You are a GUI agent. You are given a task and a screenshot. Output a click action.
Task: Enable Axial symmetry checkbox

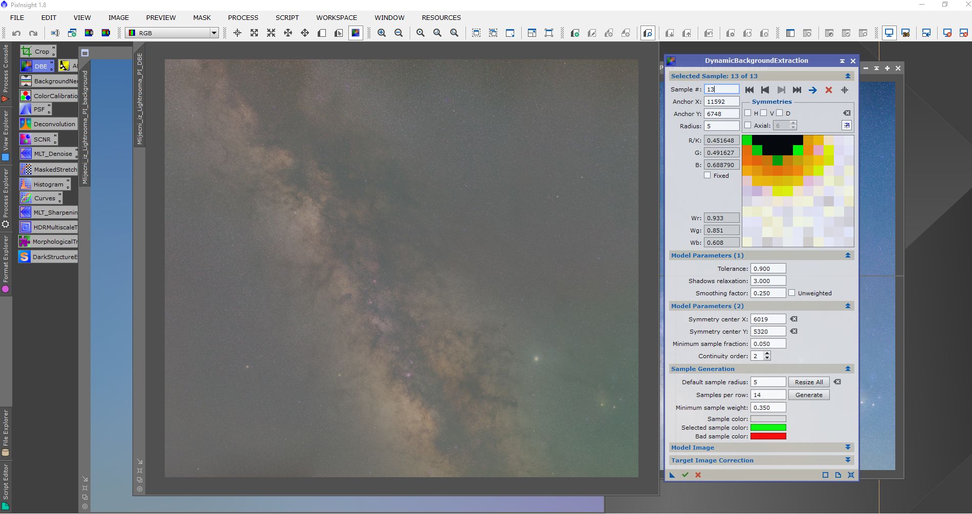748,125
